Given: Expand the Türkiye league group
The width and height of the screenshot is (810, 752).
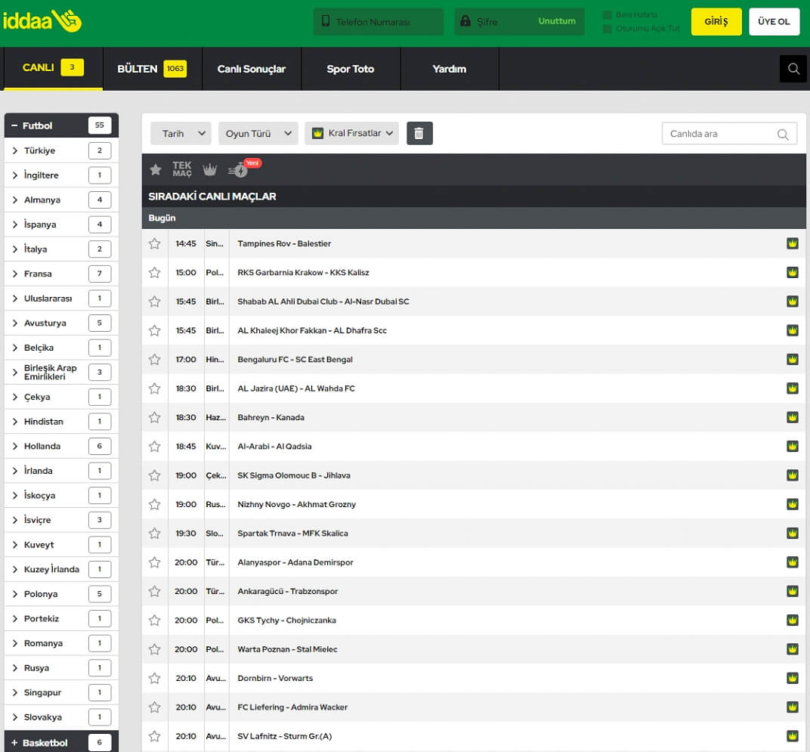Looking at the screenshot, I should pyautogui.click(x=61, y=150).
